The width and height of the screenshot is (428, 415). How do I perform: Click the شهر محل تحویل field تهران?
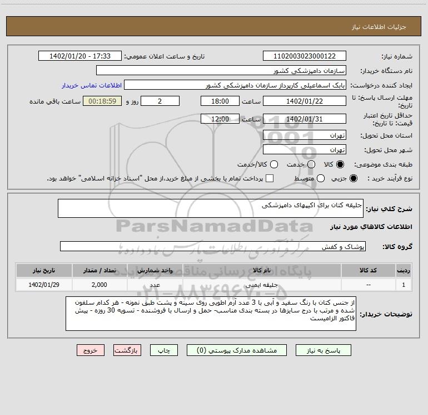[305, 149]
